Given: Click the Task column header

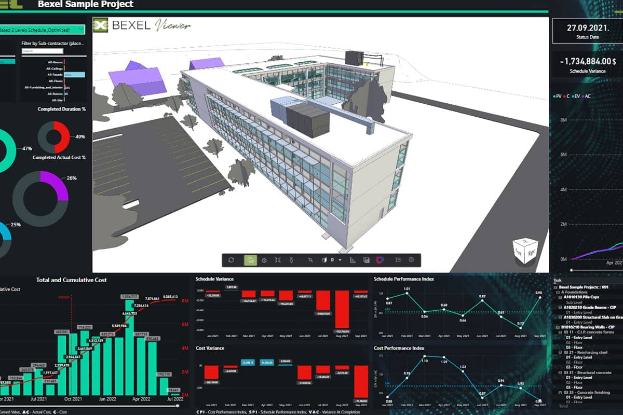Looking at the screenshot, I should [x=558, y=281].
